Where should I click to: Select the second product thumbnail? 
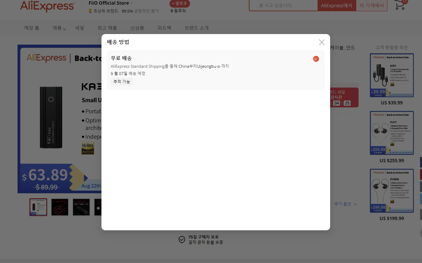tap(60, 207)
